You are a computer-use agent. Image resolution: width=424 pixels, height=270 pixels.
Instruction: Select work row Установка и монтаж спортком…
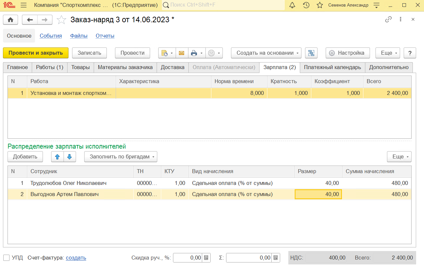pos(209,93)
